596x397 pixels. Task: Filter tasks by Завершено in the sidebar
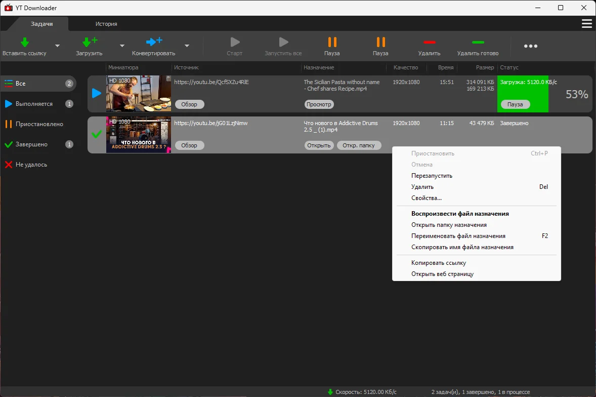click(x=31, y=144)
